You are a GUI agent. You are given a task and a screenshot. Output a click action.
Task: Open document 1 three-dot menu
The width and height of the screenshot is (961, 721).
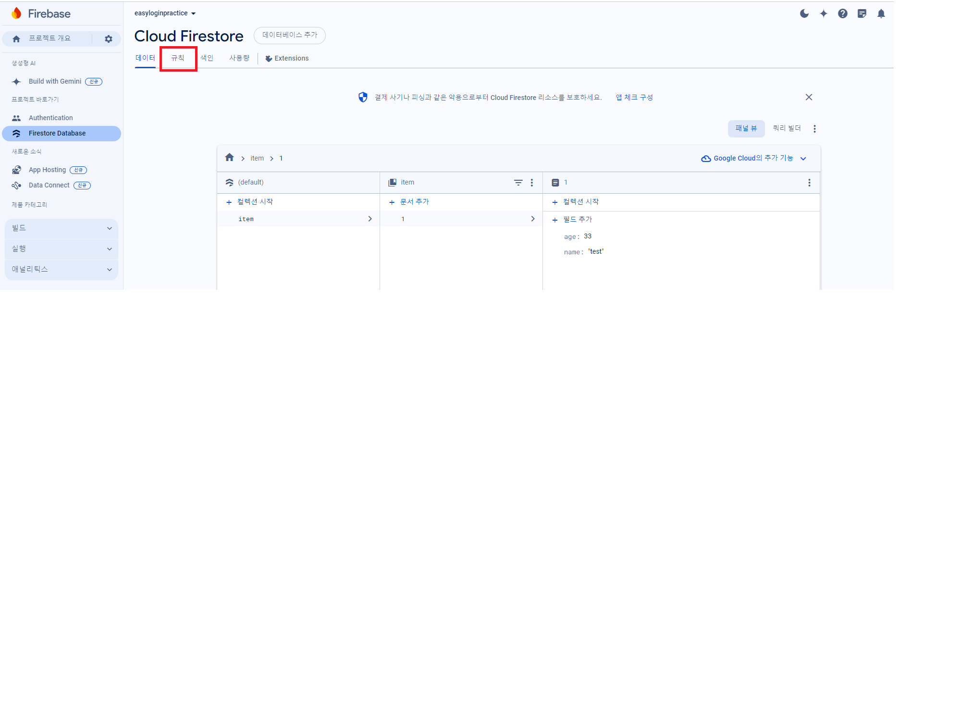tap(809, 183)
